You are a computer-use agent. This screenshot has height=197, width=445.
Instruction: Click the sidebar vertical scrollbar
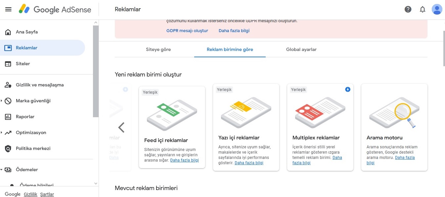96,71
